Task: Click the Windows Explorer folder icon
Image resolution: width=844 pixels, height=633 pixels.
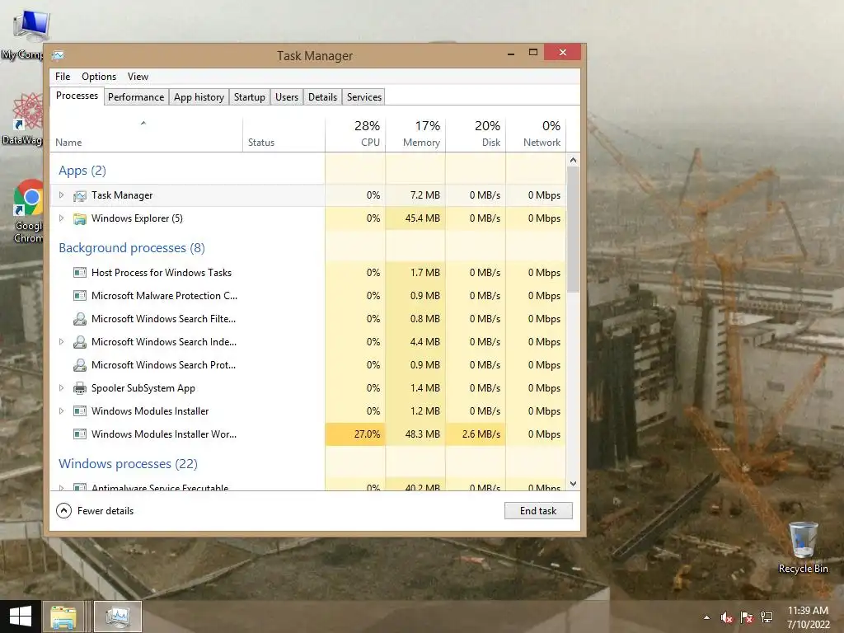Action: click(x=80, y=218)
